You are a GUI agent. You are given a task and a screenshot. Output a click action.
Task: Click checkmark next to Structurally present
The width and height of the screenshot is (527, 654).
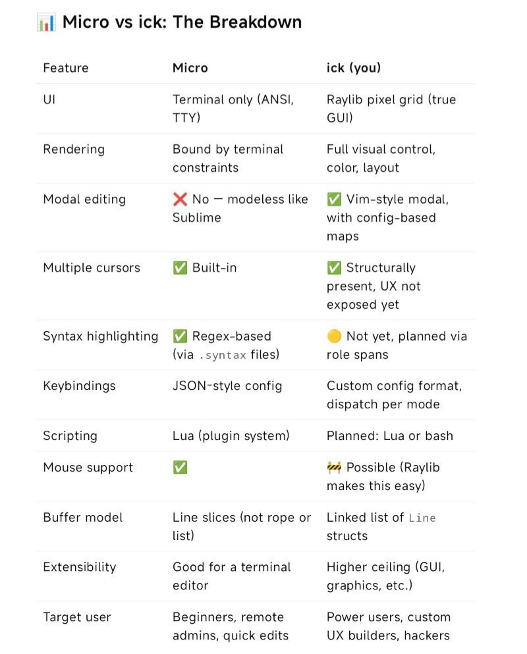click(x=334, y=267)
